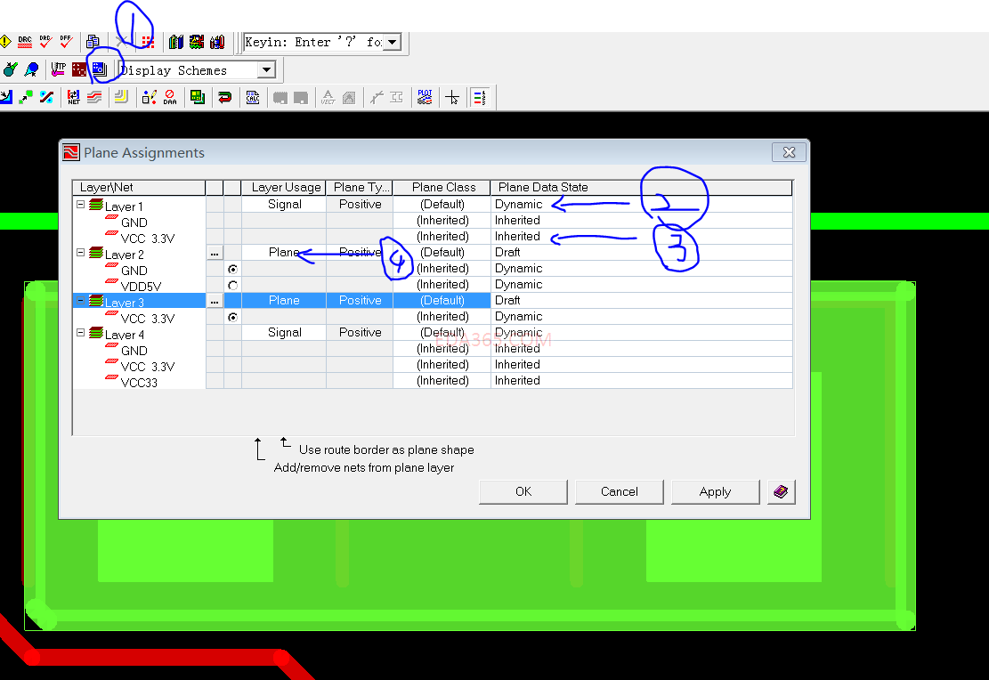
Task: Click the Layer\Net column header
Action: pyautogui.click(x=139, y=187)
